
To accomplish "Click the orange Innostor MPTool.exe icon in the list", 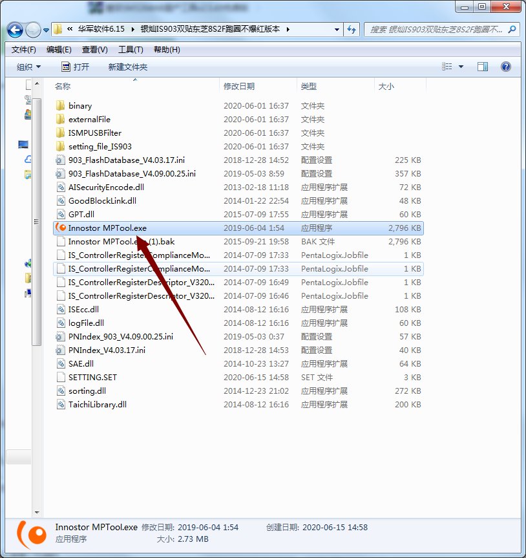I will 61,228.
